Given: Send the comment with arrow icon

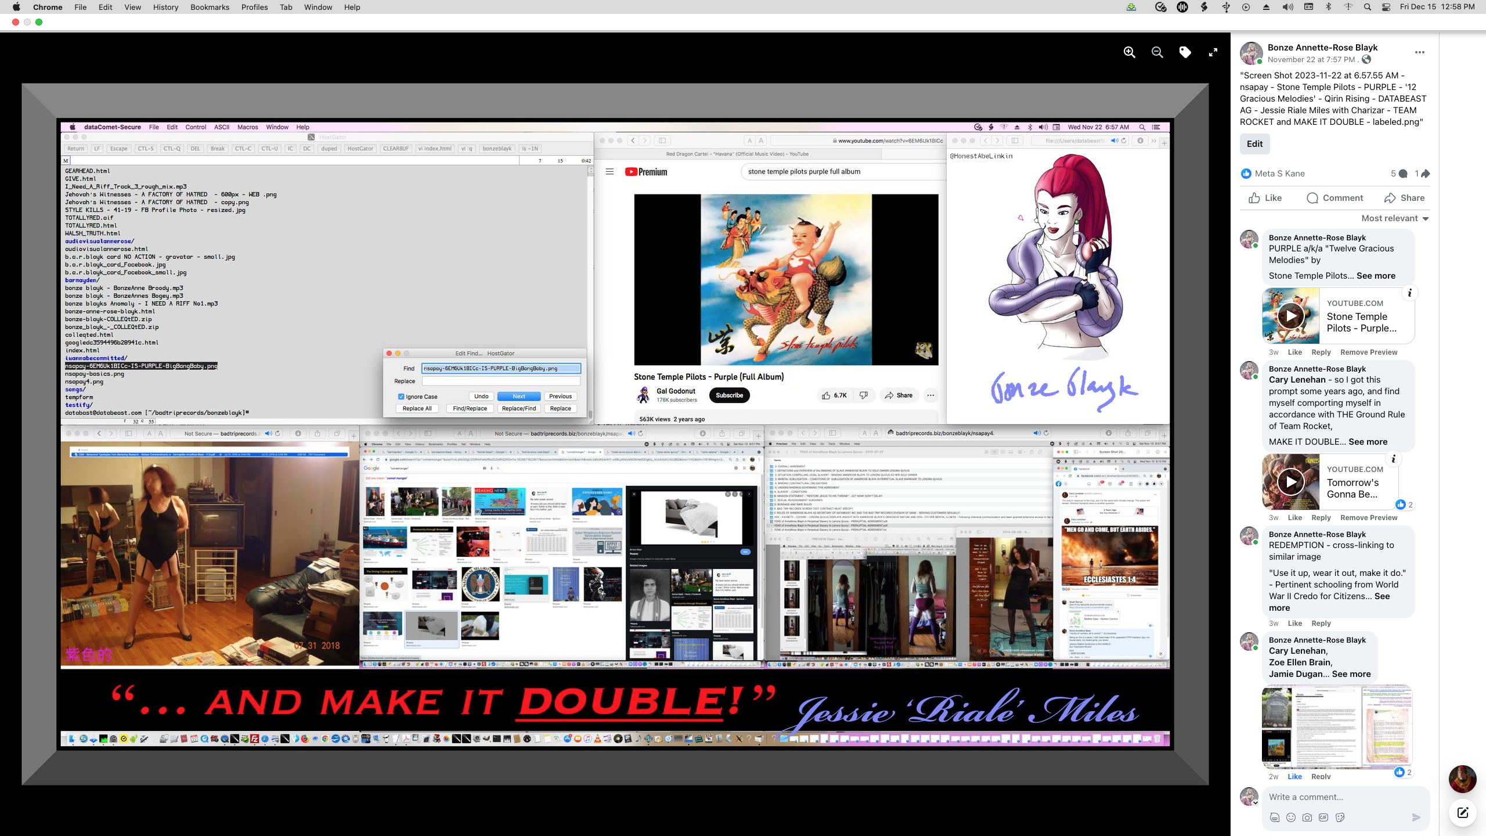Looking at the screenshot, I should (1416, 817).
